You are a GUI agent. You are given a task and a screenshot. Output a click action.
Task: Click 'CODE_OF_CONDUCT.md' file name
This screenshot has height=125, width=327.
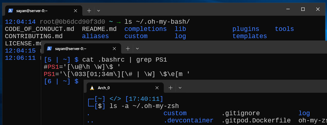[x=39, y=29]
